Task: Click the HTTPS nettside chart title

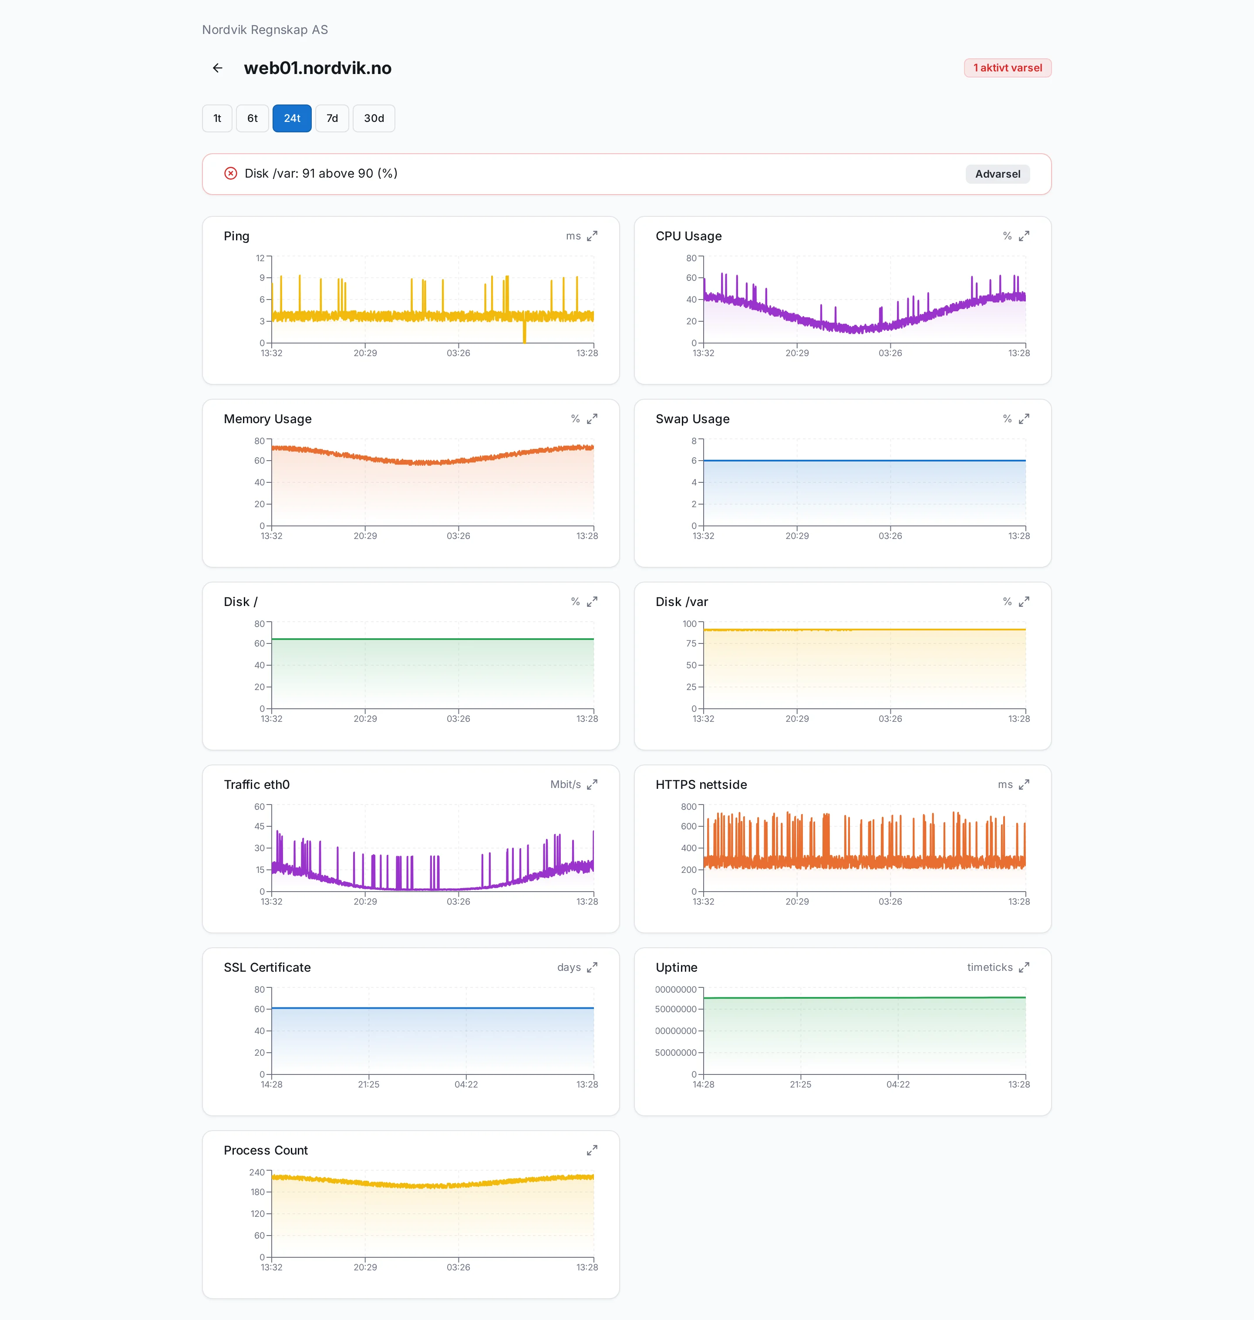Action: coord(701,785)
